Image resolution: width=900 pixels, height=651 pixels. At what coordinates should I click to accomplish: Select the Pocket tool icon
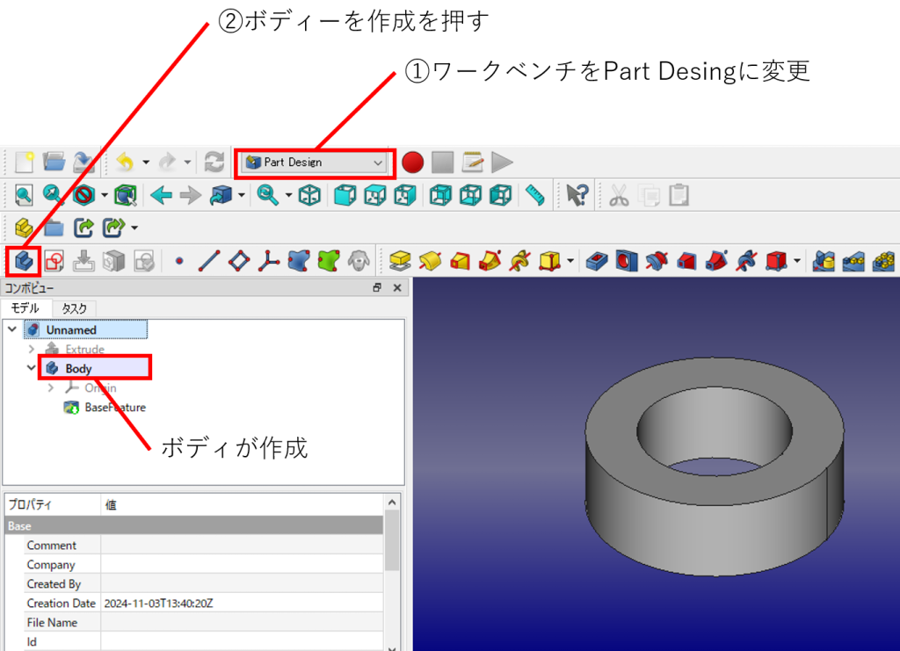597,261
